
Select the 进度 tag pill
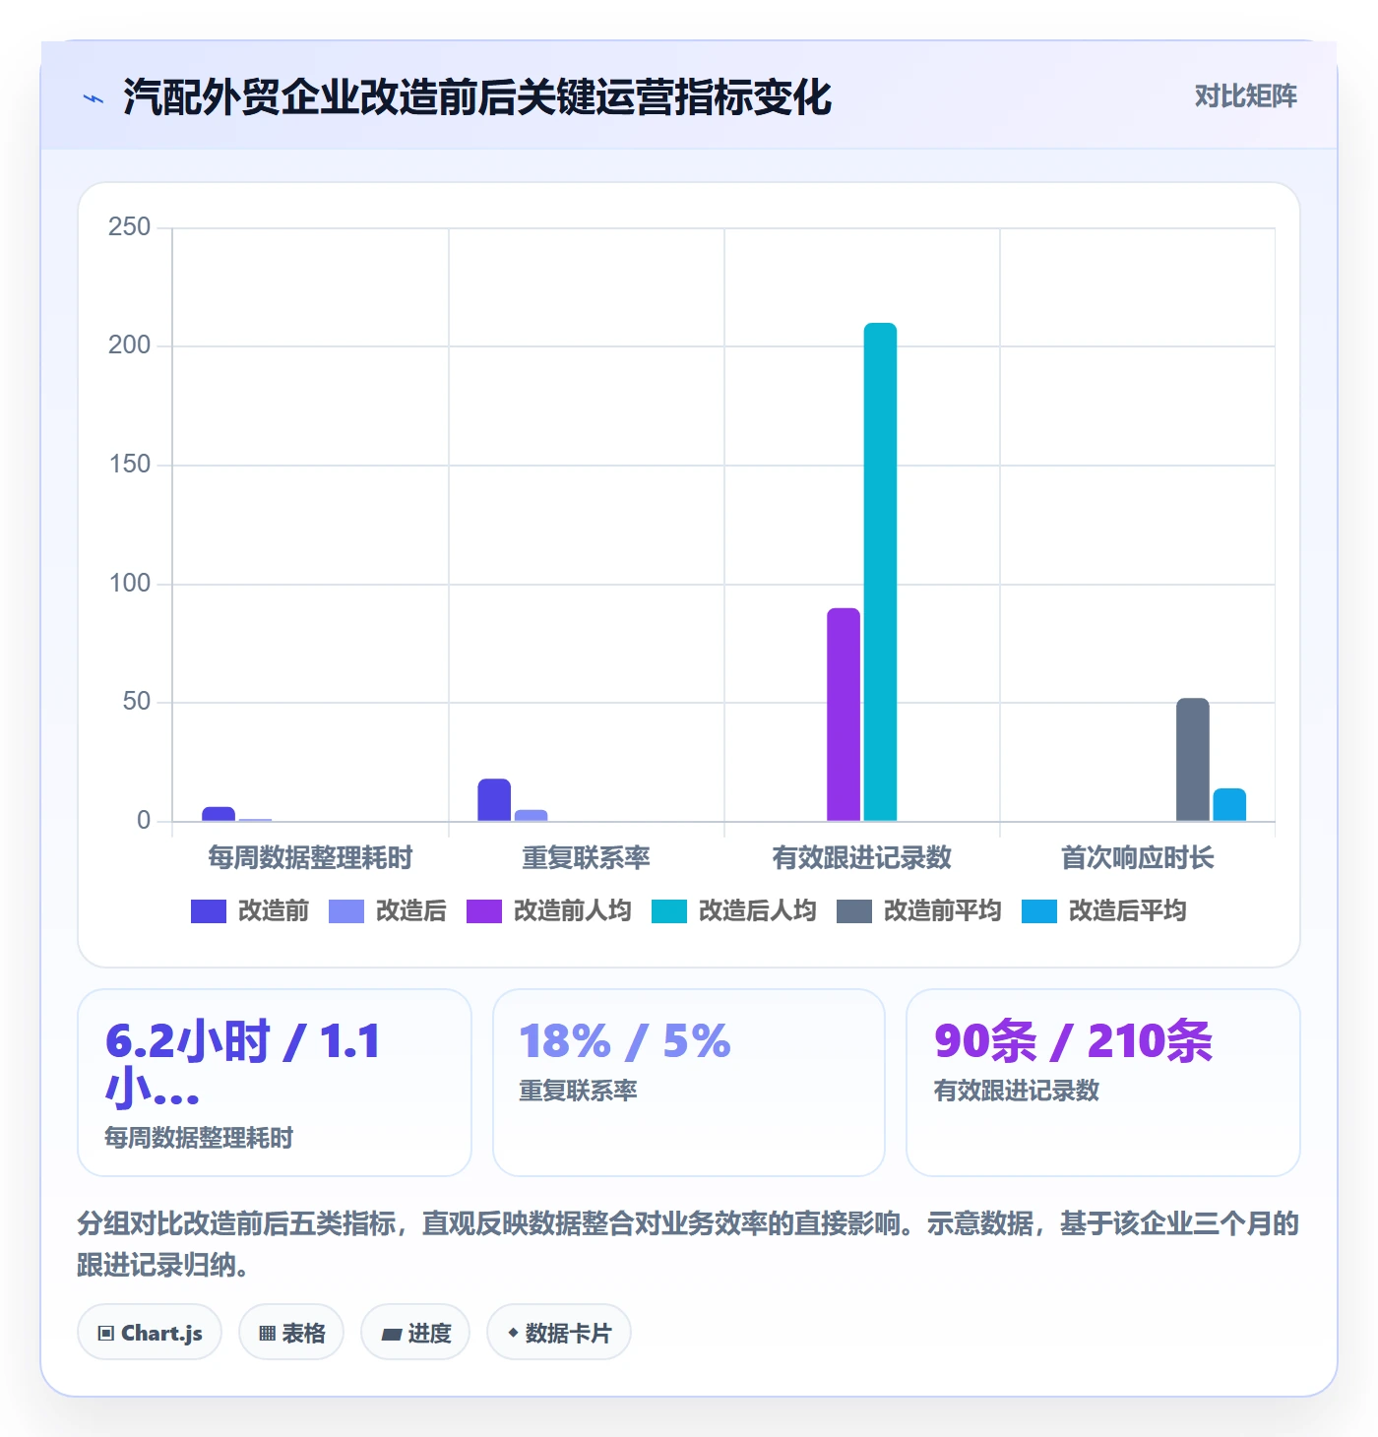pyautogui.click(x=415, y=1333)
